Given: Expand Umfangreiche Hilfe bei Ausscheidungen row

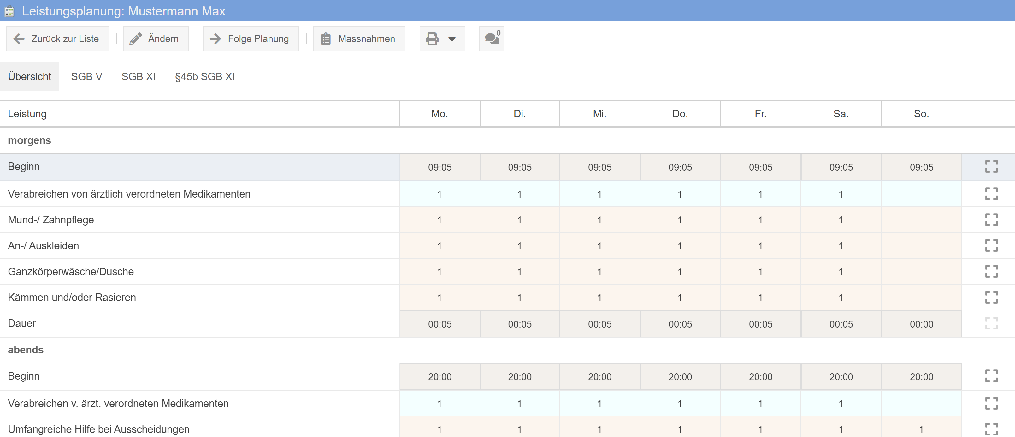Looking at the screenshot, I should [991, 429].
